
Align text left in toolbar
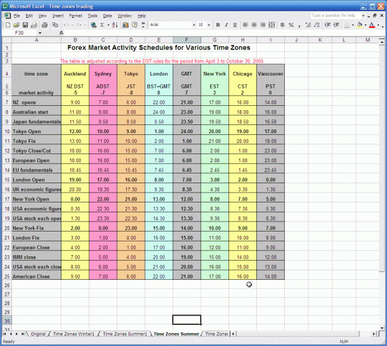click(x=245, y=25)
